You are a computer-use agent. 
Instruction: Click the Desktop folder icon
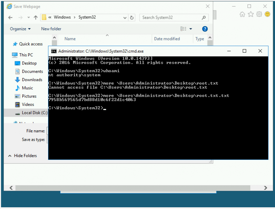pyautogui.click(x=17, y=63)
